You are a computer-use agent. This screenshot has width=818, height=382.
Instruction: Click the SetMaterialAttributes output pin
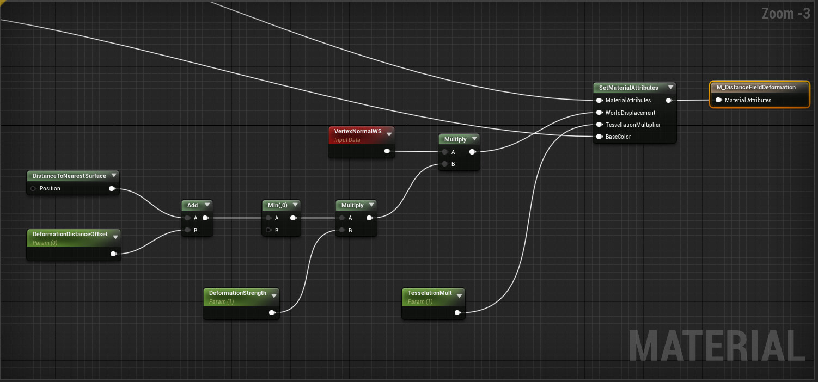pos(669,100)
